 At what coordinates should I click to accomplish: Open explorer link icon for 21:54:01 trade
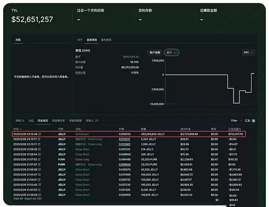tap(39, 180)
